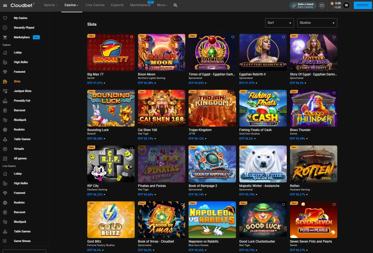Screen dimensions: 373x253
Task: Open the Sports top menu
Action: [x=51, y=5]
